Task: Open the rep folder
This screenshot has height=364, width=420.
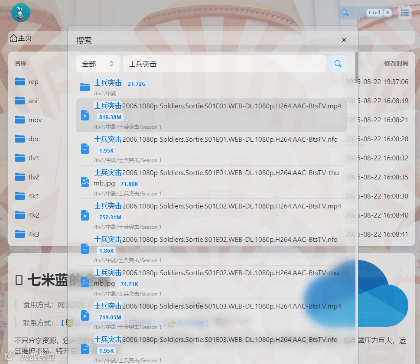Action: [27, 82]
